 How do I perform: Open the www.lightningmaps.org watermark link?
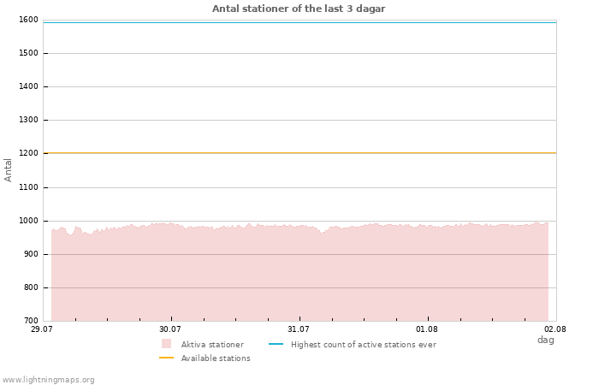[49, 380]
